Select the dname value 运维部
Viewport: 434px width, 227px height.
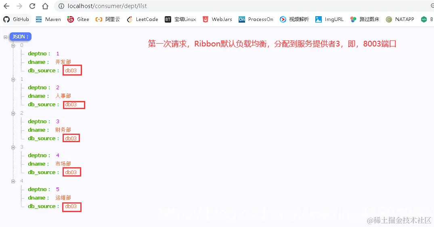[x=63, y=198]
